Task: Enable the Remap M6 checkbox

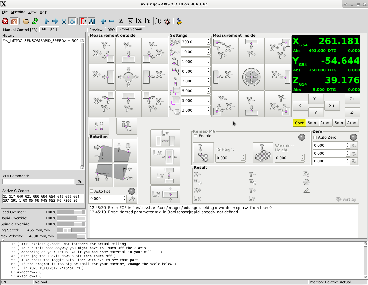Action: click(x=196, y=136)
